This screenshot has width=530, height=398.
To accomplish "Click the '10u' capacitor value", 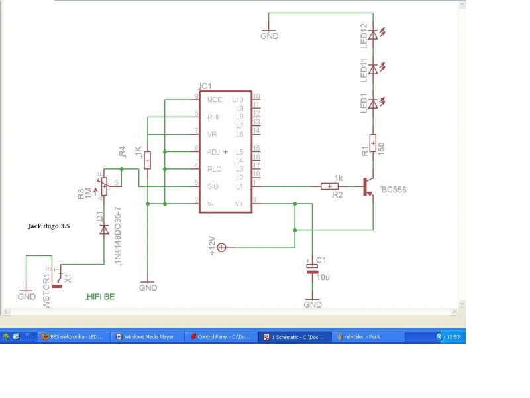I will point(323,277).
